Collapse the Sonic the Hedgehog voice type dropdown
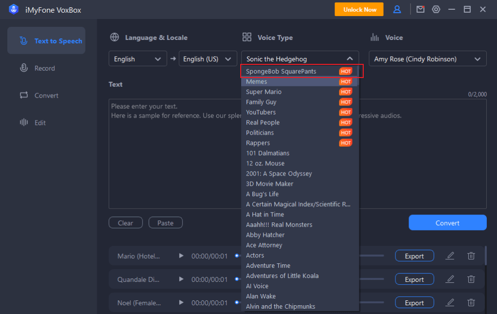 (x=300, y=59)
